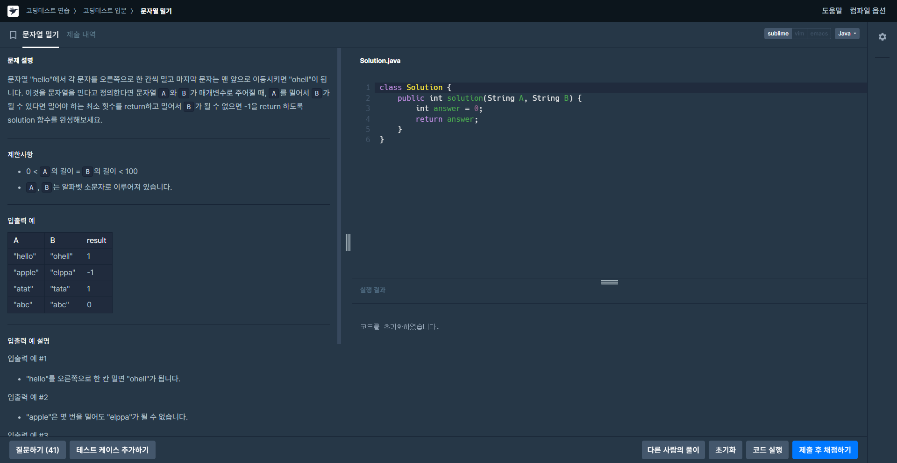Select emacs editor mode

click(819, 34)
